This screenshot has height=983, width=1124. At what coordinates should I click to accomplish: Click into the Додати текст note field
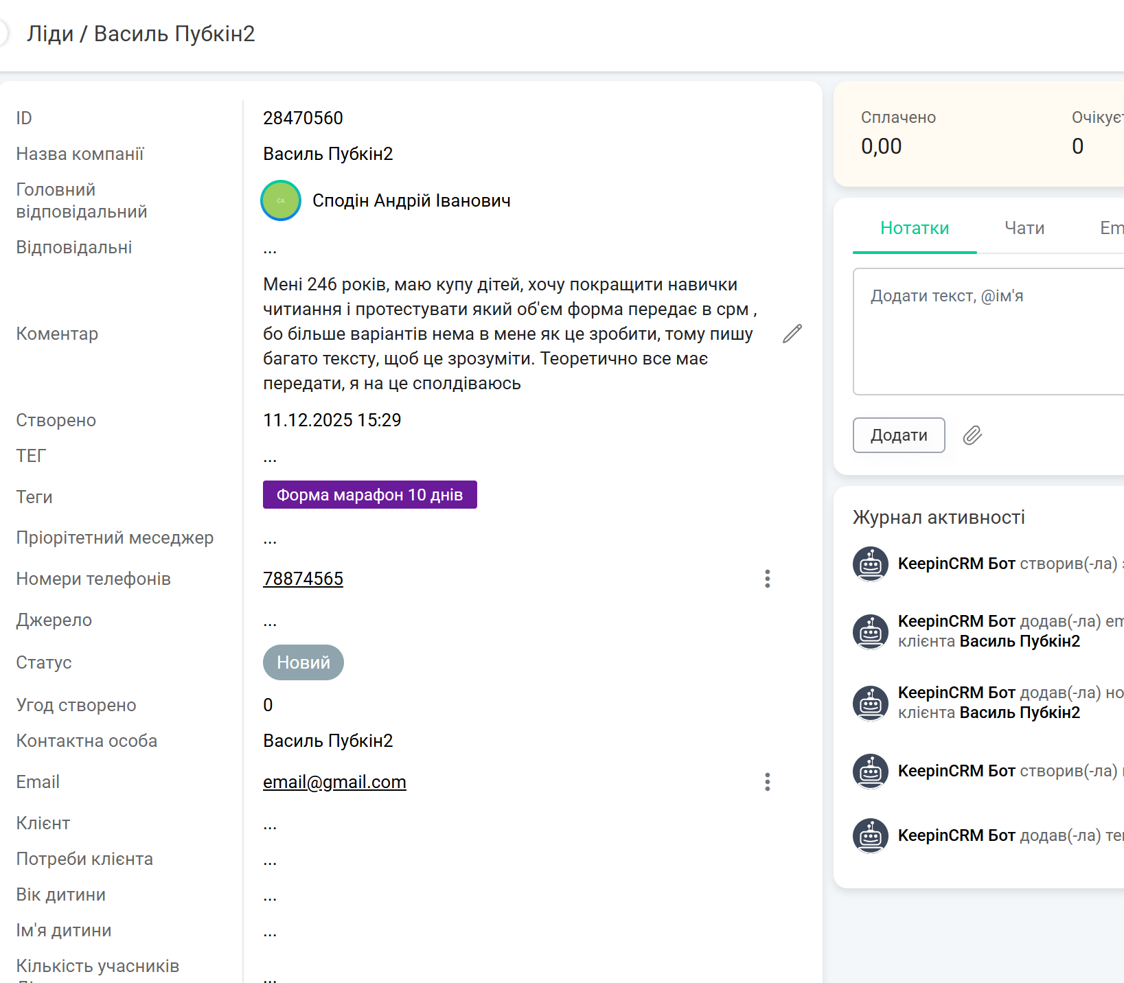click(x=989, y=331)
